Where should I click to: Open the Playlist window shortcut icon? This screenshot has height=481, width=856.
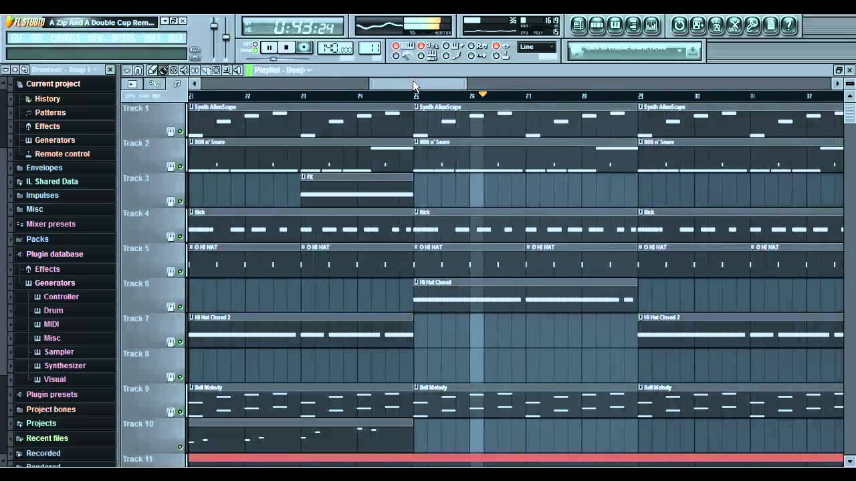coord(578,25)
